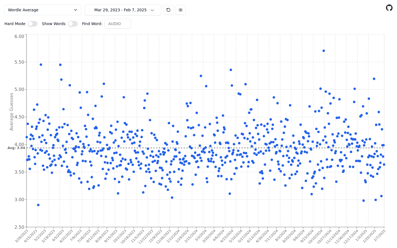
Task: Click the "Avg: 3.94" label
Action: pos(16,148)
